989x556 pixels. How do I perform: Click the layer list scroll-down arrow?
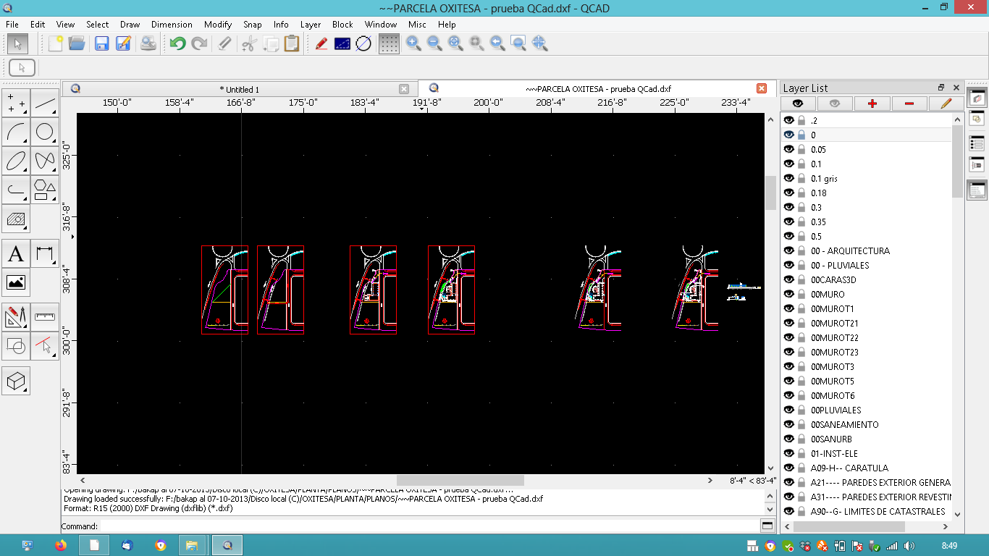[958, 514]
